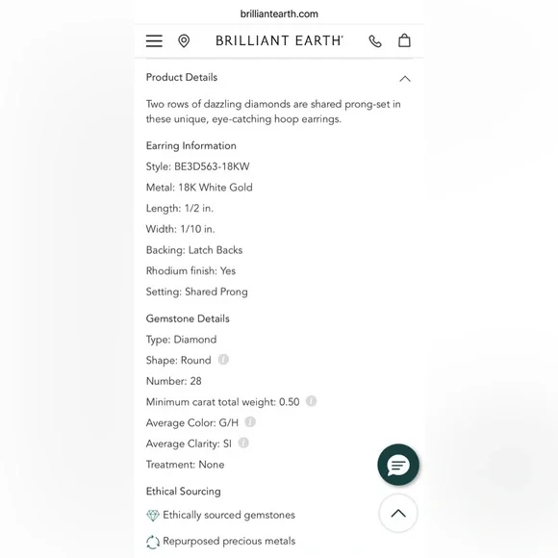Click the Ethical Sourcing heading

(183, 492)
